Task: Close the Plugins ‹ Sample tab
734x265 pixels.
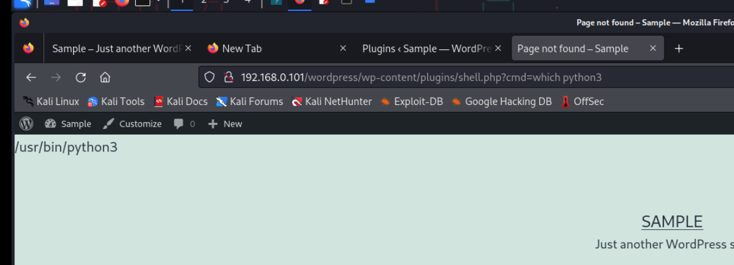Action: tap(498, 48)
